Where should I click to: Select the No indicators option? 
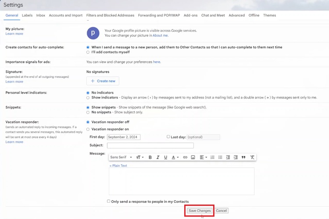(x=88, y=93)
